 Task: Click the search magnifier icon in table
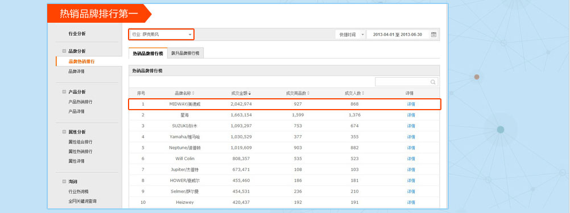tap(433, 82)
